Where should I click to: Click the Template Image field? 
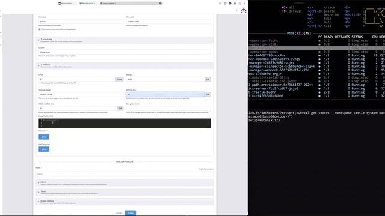tap(81, 95)
